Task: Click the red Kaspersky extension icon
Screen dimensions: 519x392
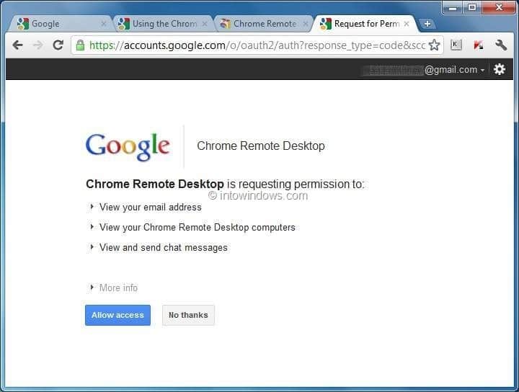Action: click(x=479, y=45)
